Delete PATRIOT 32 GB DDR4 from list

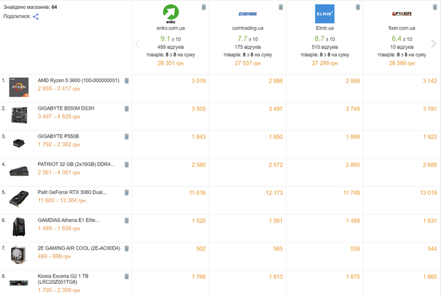tap(127, 165)
